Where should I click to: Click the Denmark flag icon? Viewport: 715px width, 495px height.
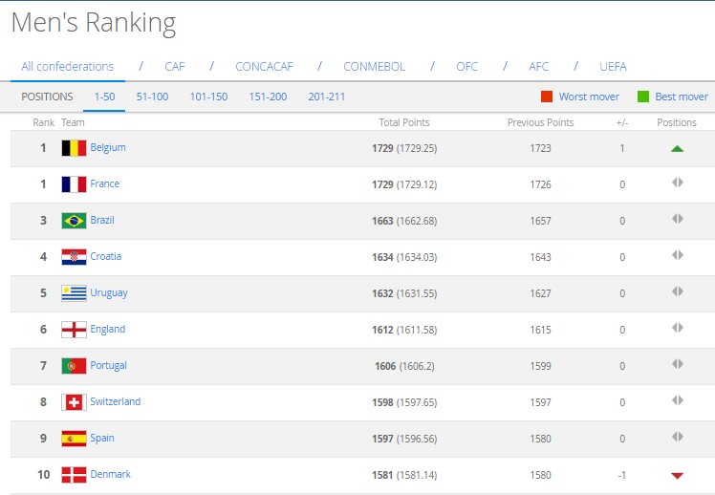pos(74,475)
